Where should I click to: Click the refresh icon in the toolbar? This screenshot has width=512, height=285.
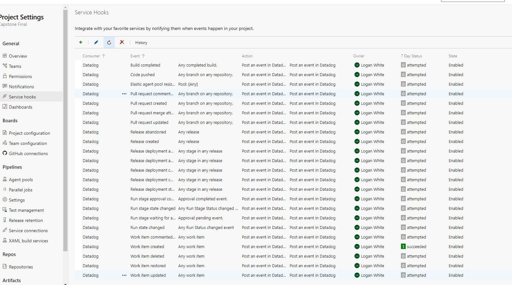(x=109, y=42)
